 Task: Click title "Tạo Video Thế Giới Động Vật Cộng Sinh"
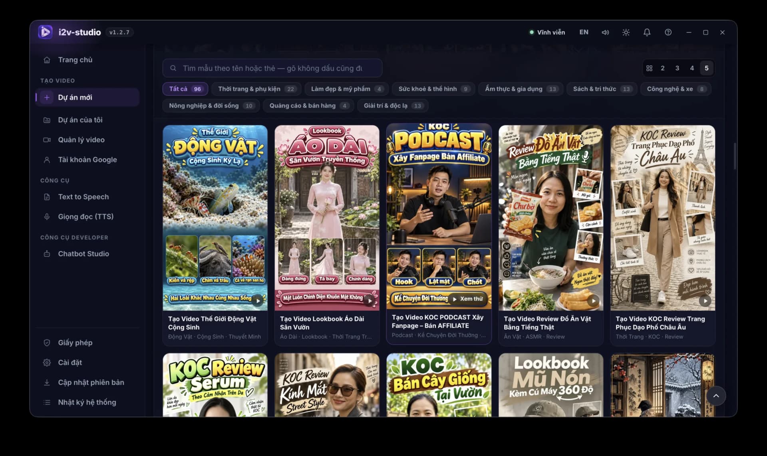point(212,323)
